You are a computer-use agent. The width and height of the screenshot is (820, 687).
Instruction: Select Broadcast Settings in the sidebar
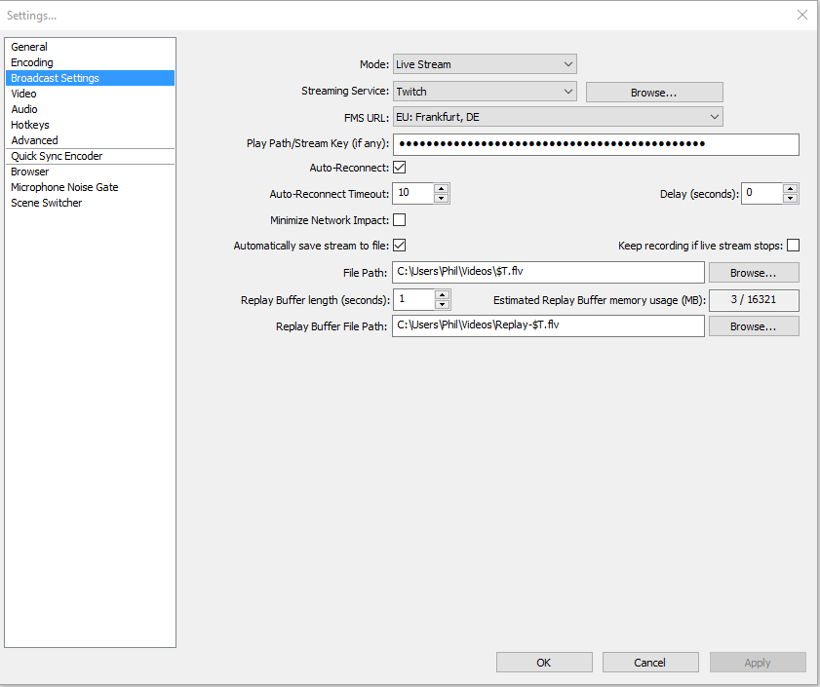pos(90,78)
